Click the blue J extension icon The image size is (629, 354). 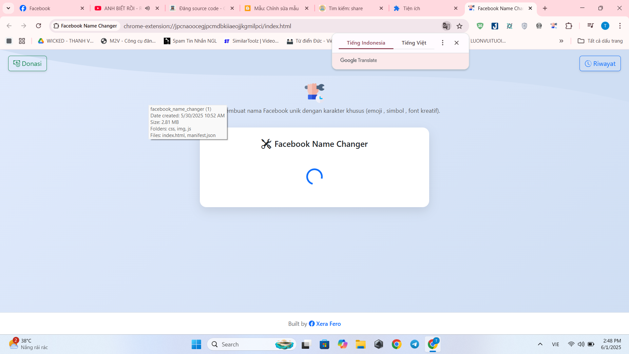click(x=495, y=26)
